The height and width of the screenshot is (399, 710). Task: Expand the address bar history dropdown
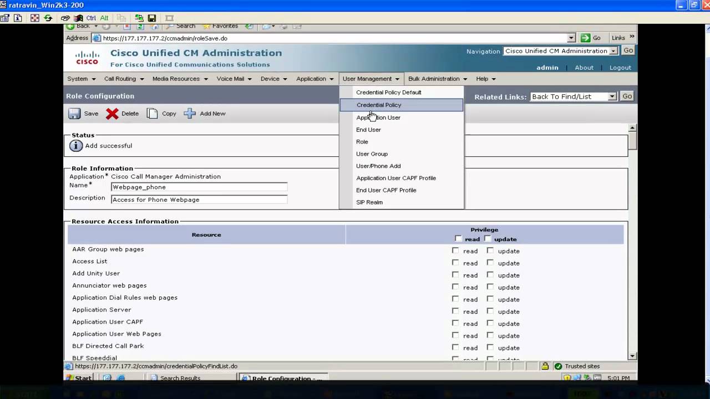coord(571,38)
